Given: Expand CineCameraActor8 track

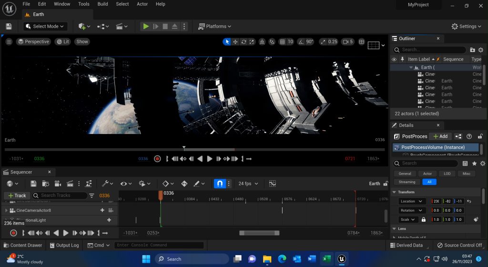Looking at the screenshot, I should tap(6, 210).
